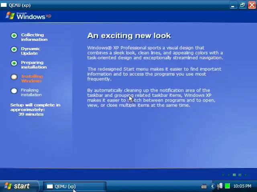Click the 10:05 PM clock
Viewport: 257px width, 192px height.
pos(242,186)
